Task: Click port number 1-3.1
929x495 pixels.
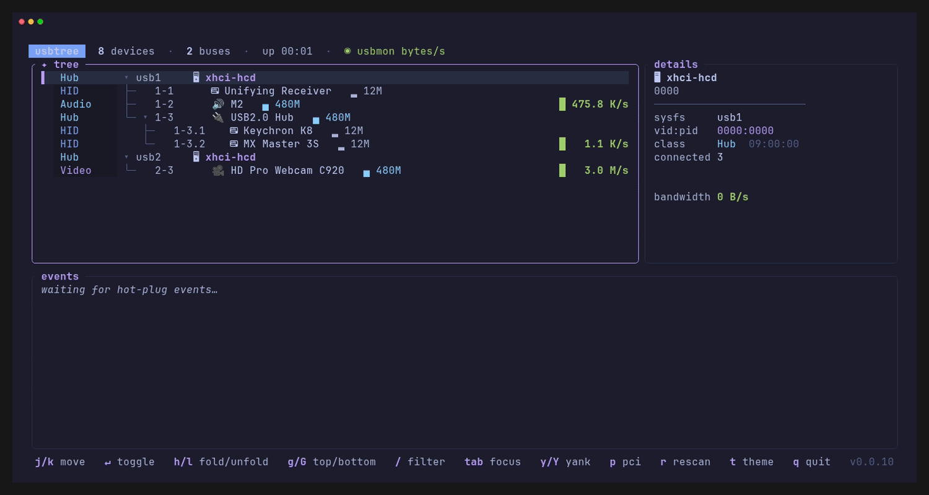Action: click(x=190, y=131)
